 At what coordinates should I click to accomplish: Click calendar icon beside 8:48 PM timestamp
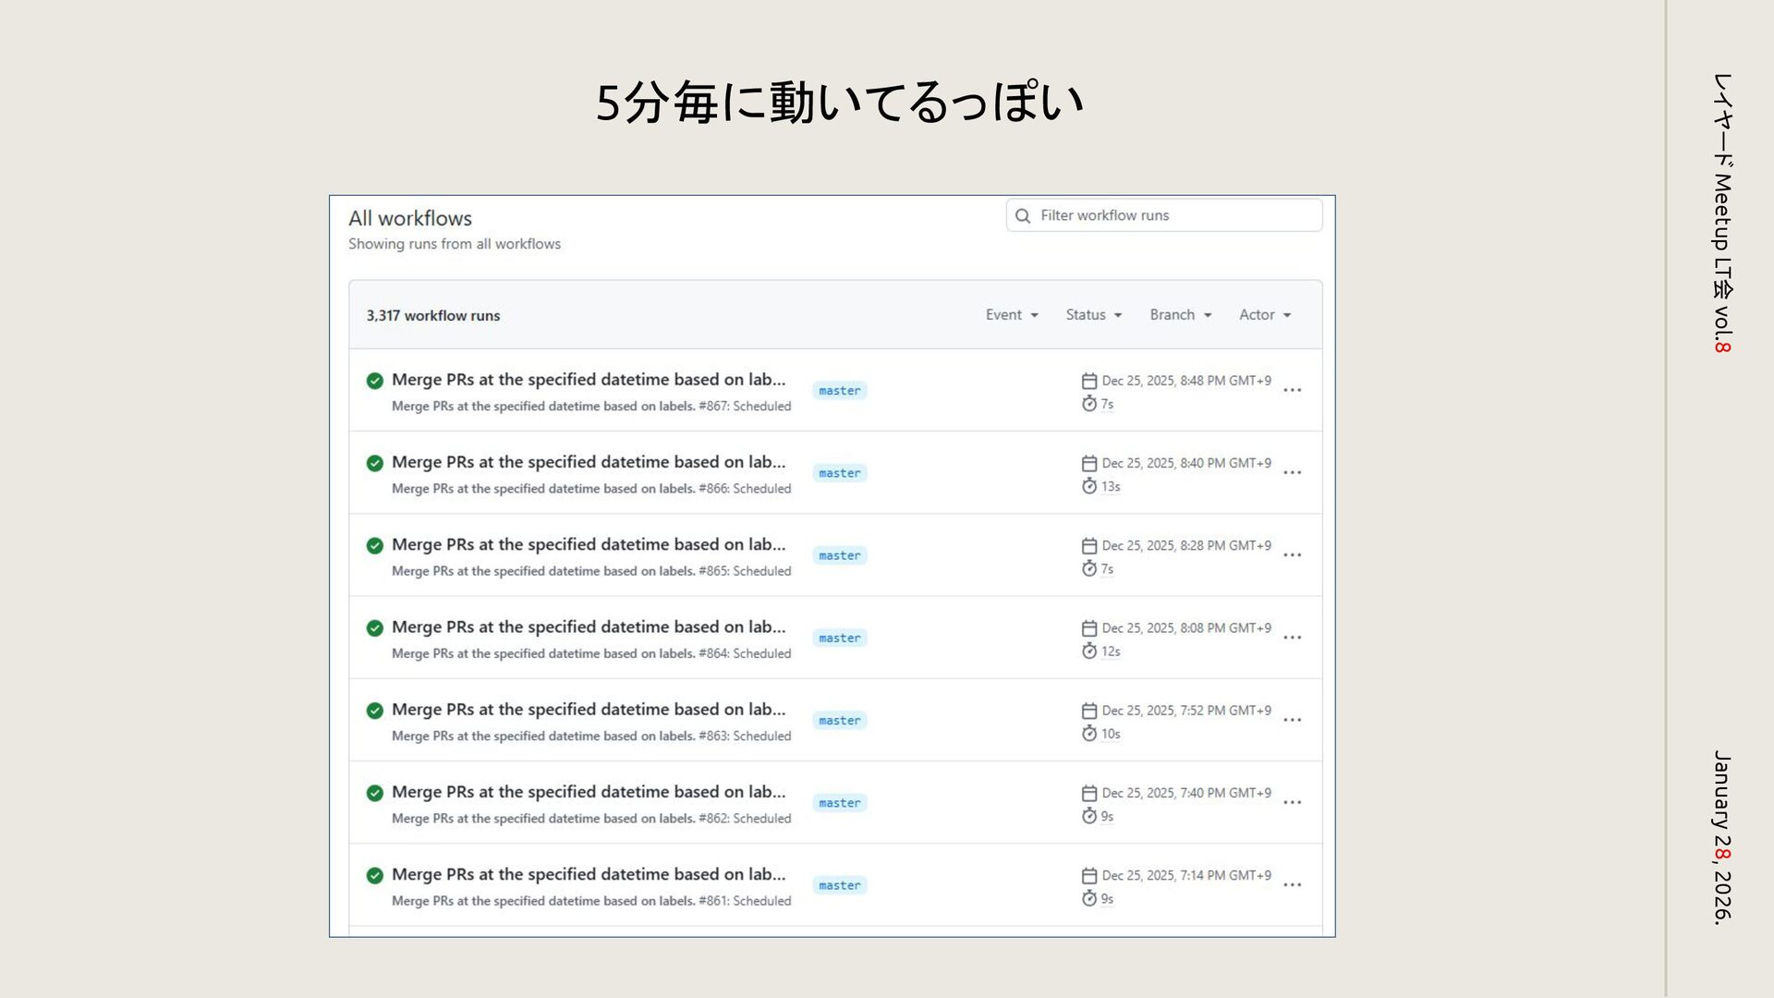pos(1089,381)
